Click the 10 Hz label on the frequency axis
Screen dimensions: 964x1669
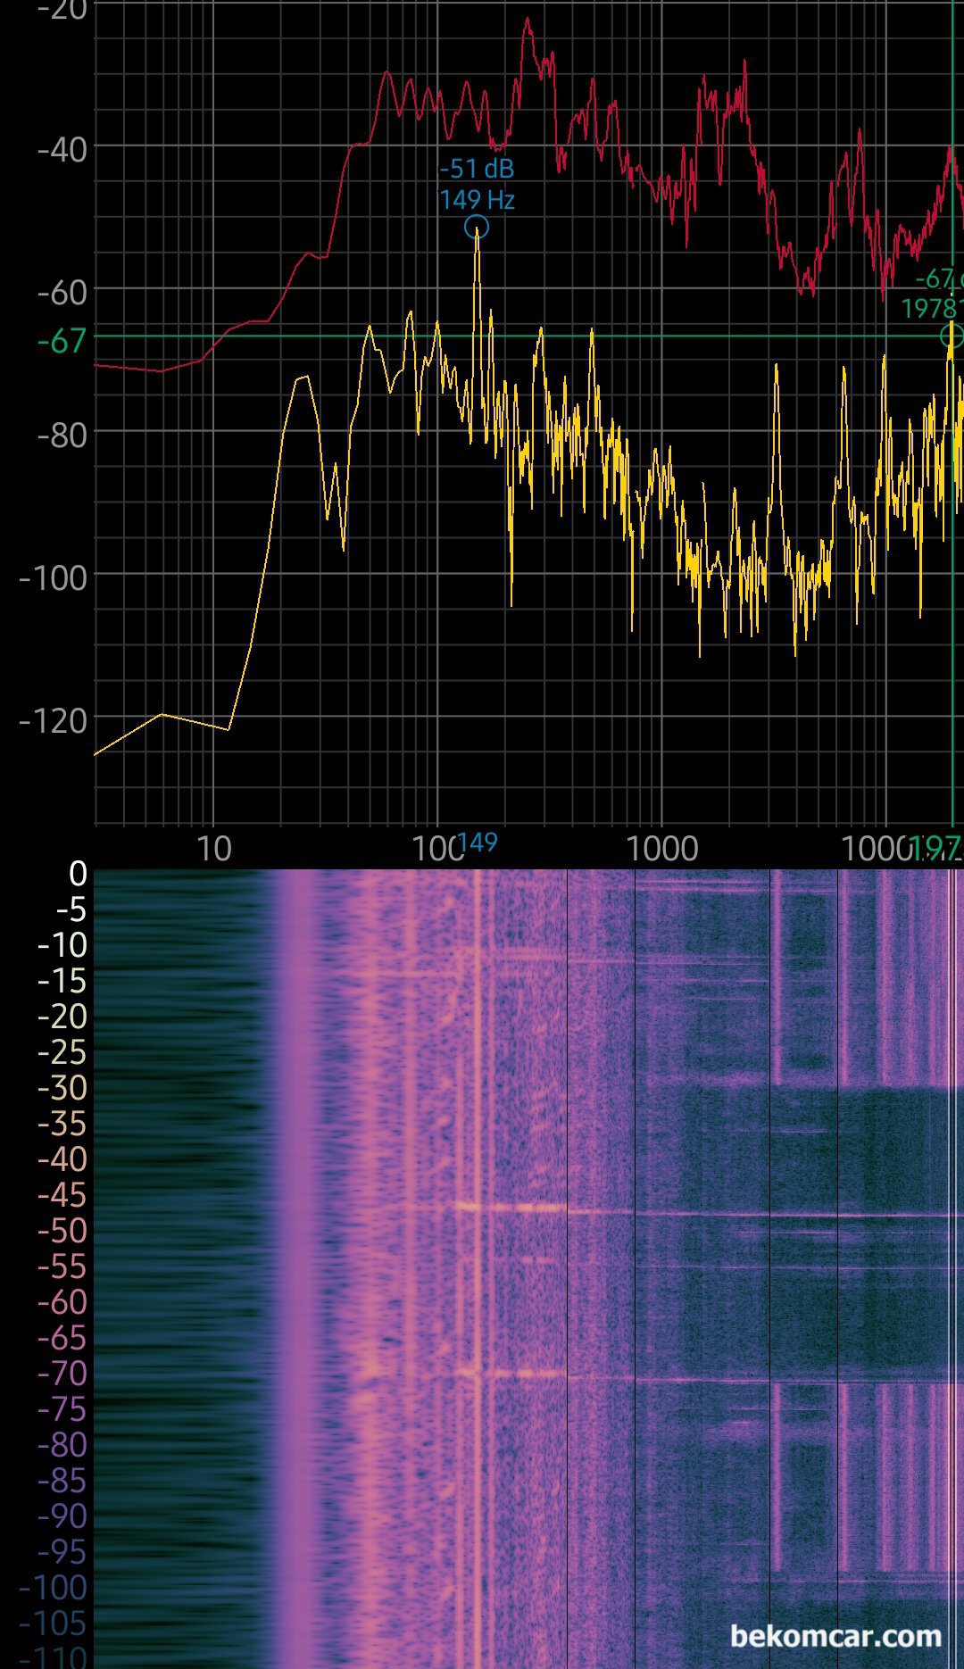pos(213,849)
